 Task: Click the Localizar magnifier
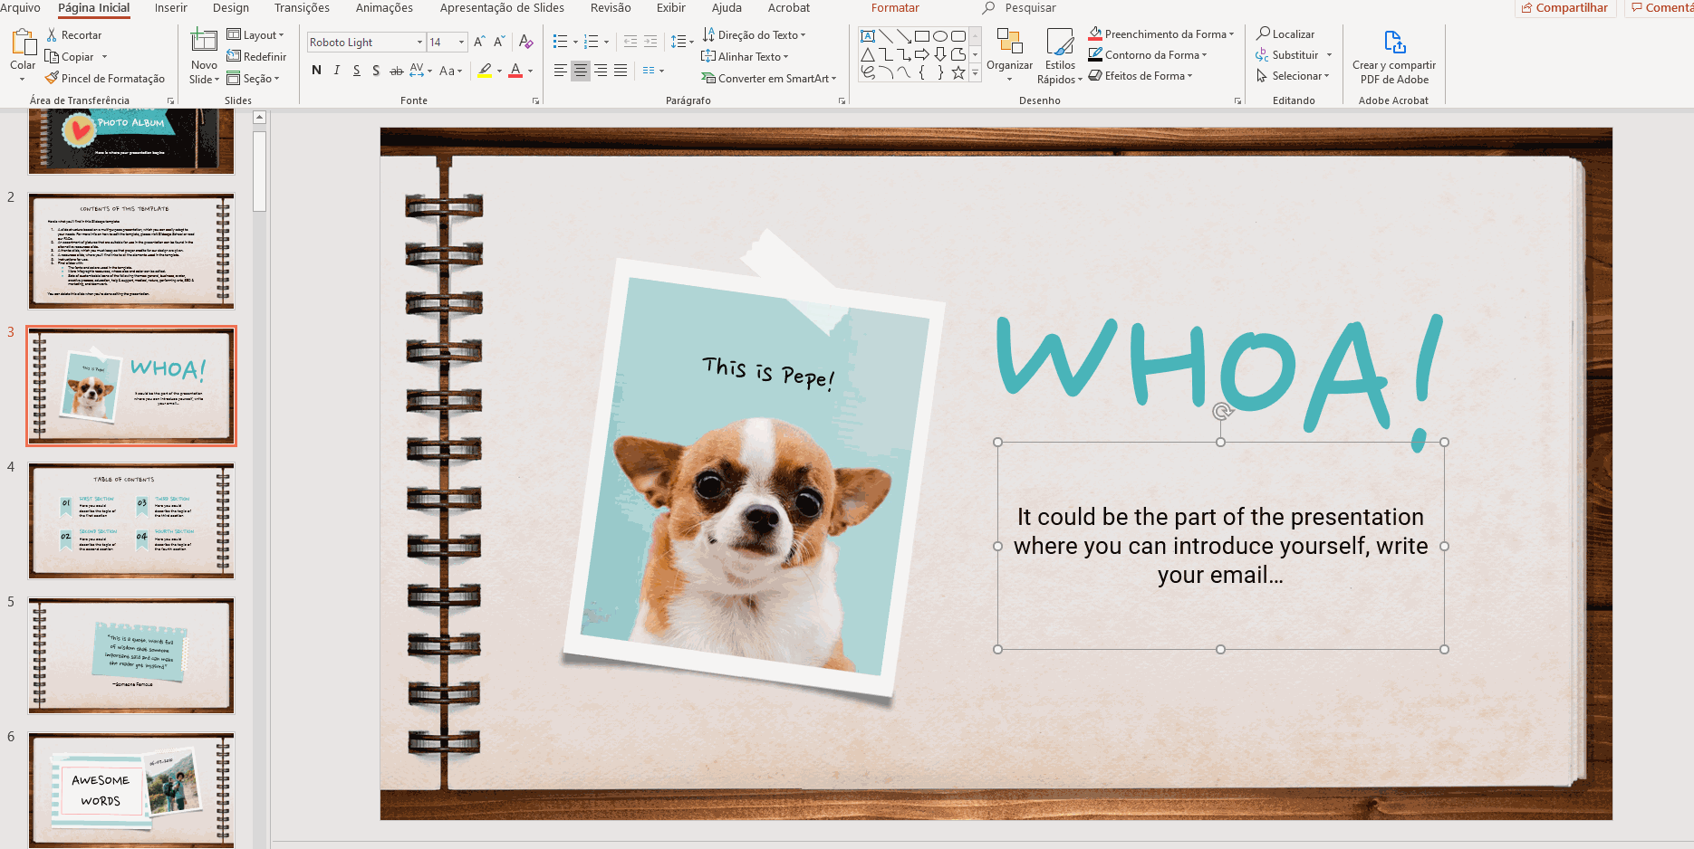[x=1285, y=33]
